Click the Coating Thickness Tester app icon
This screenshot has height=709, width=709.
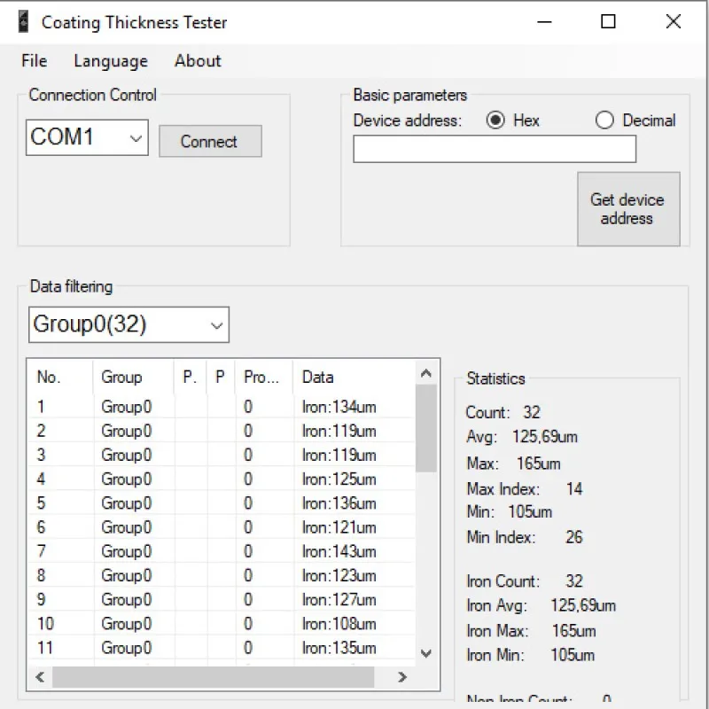[x=23, y=22]
